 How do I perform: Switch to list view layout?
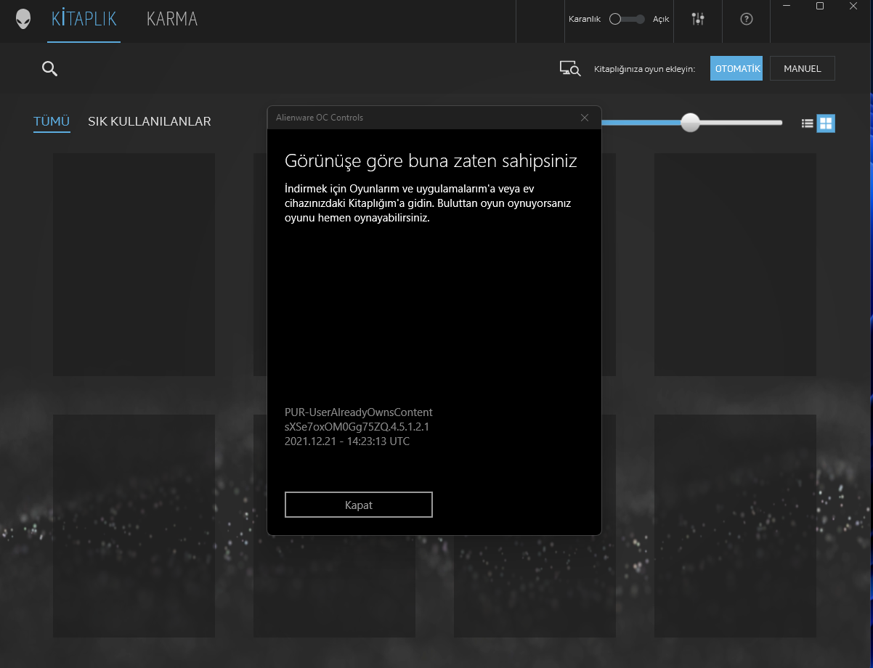[x=807, y=123]
